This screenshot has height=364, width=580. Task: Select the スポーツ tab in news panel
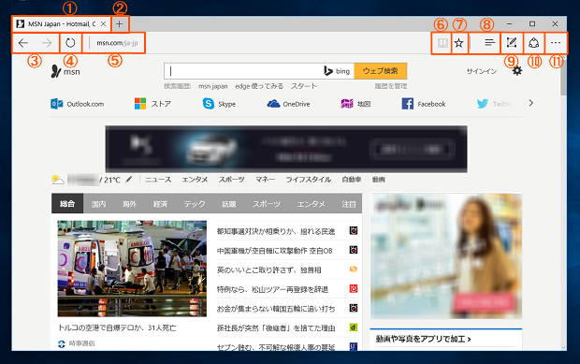[x=267, y=204]
